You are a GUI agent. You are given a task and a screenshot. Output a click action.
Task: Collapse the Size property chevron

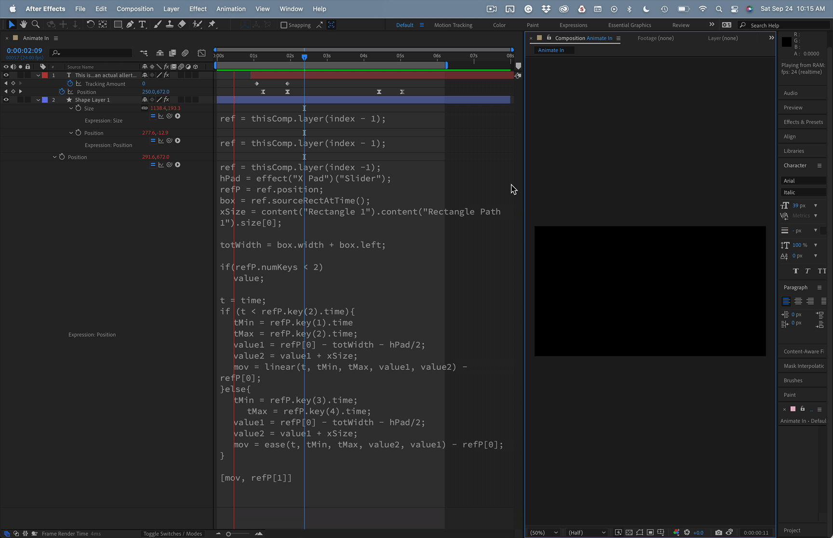[71, 108]
